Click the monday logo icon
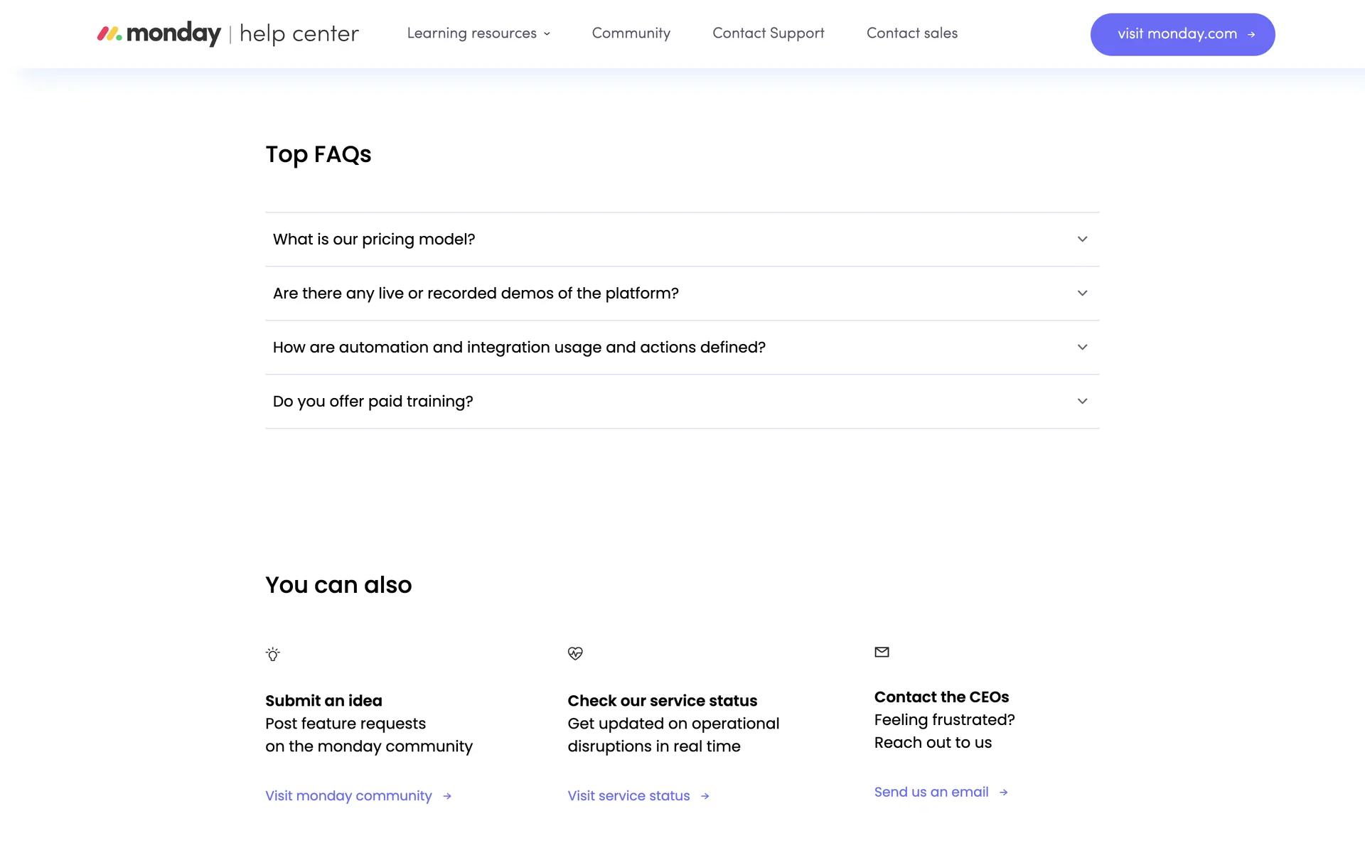The image size is (1365, 853). [109, 33]
